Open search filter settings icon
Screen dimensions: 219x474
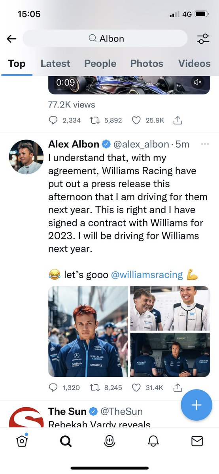point(203,39)
